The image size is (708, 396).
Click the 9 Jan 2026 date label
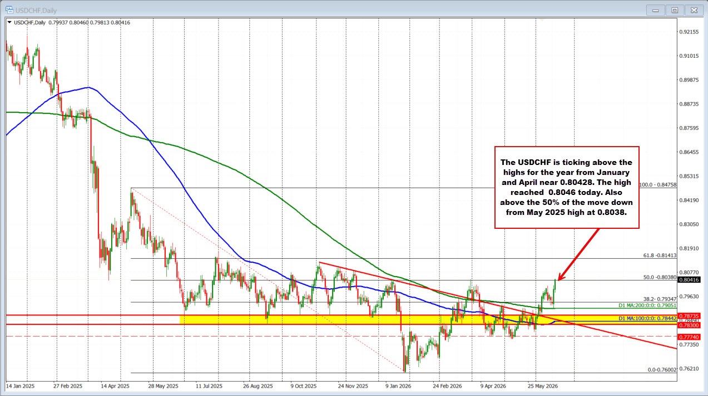click(x=399, y=385)
